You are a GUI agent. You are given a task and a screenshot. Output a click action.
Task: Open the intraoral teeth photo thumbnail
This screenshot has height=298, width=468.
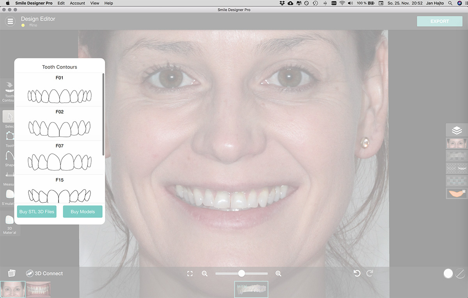tap(38, 289)
